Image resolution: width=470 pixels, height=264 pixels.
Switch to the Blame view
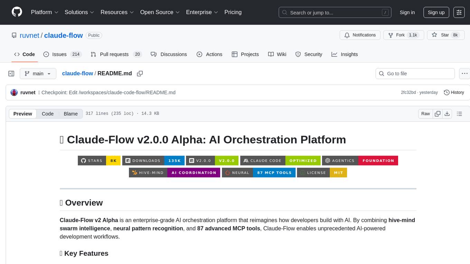point(71,114)
